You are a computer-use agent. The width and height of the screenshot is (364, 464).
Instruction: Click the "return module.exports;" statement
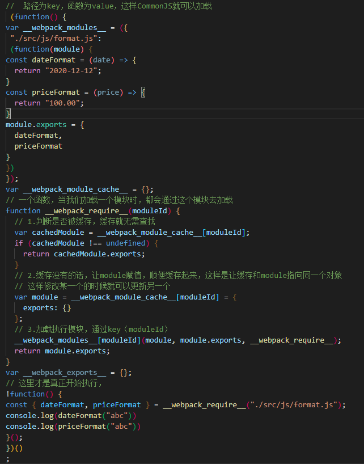coord(62,351)
